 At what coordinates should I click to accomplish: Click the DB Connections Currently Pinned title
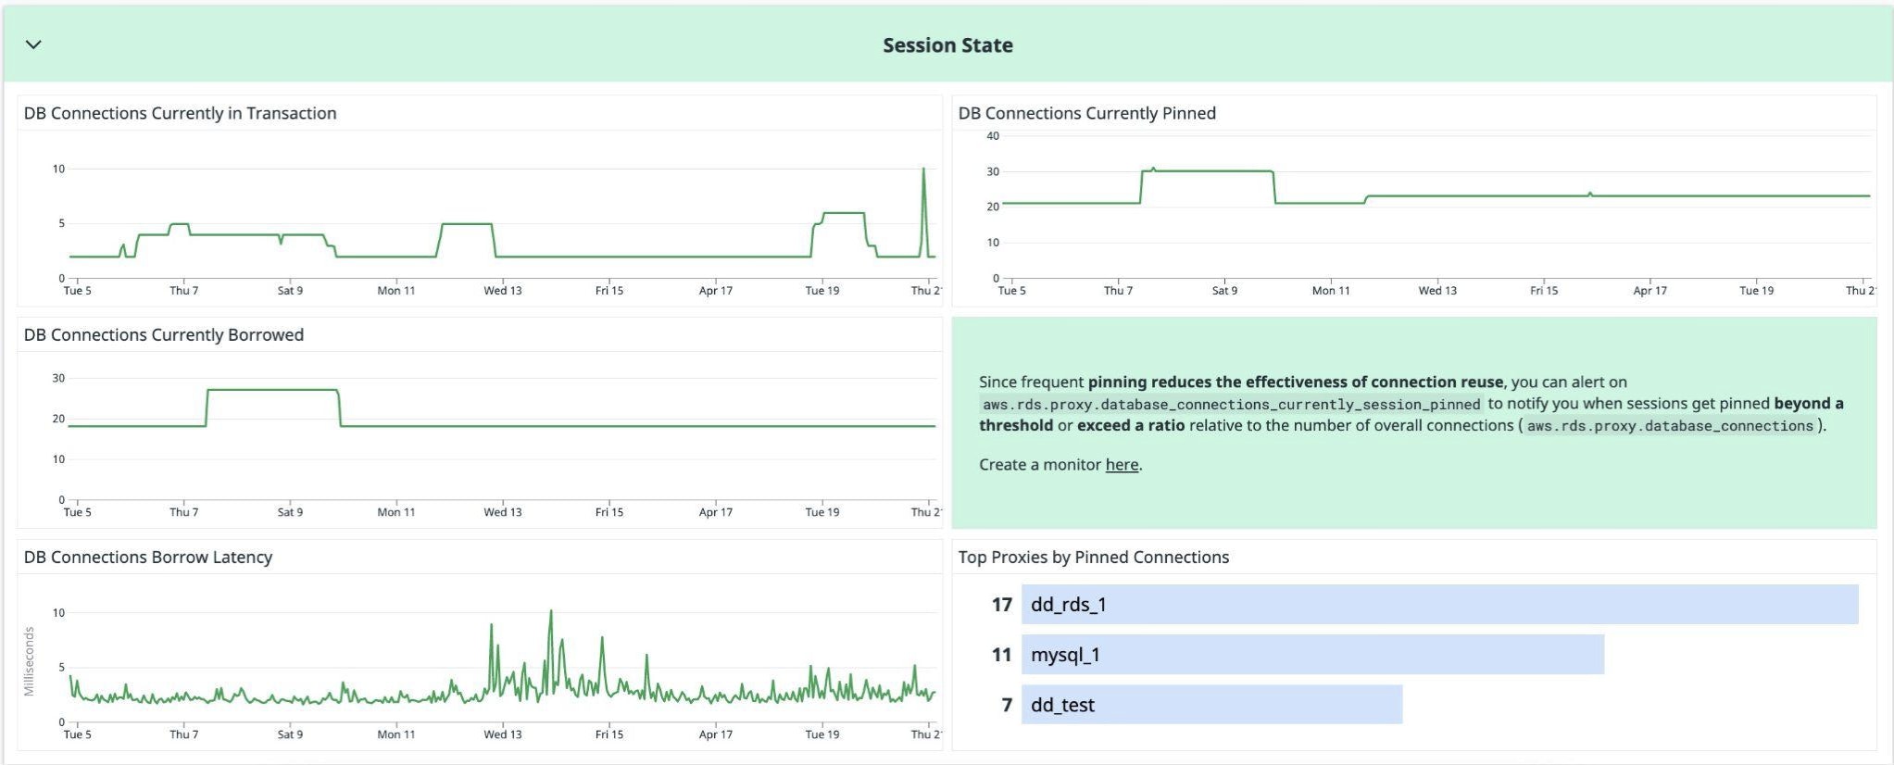pos(1086,113)
